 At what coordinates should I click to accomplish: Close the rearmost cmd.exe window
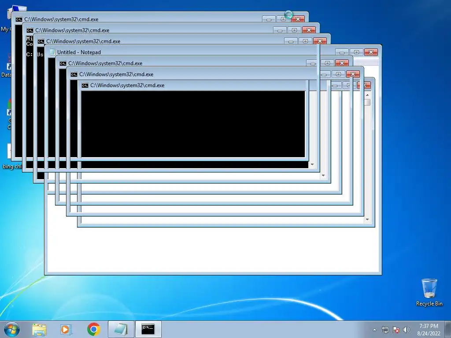tap(298, 19)
